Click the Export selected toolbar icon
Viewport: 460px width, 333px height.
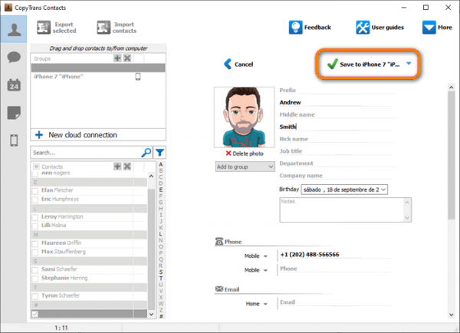(44, 28)
